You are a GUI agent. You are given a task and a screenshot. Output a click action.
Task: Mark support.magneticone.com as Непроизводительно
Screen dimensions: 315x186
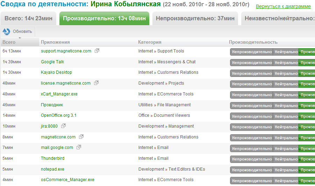[x=251, y=52]
